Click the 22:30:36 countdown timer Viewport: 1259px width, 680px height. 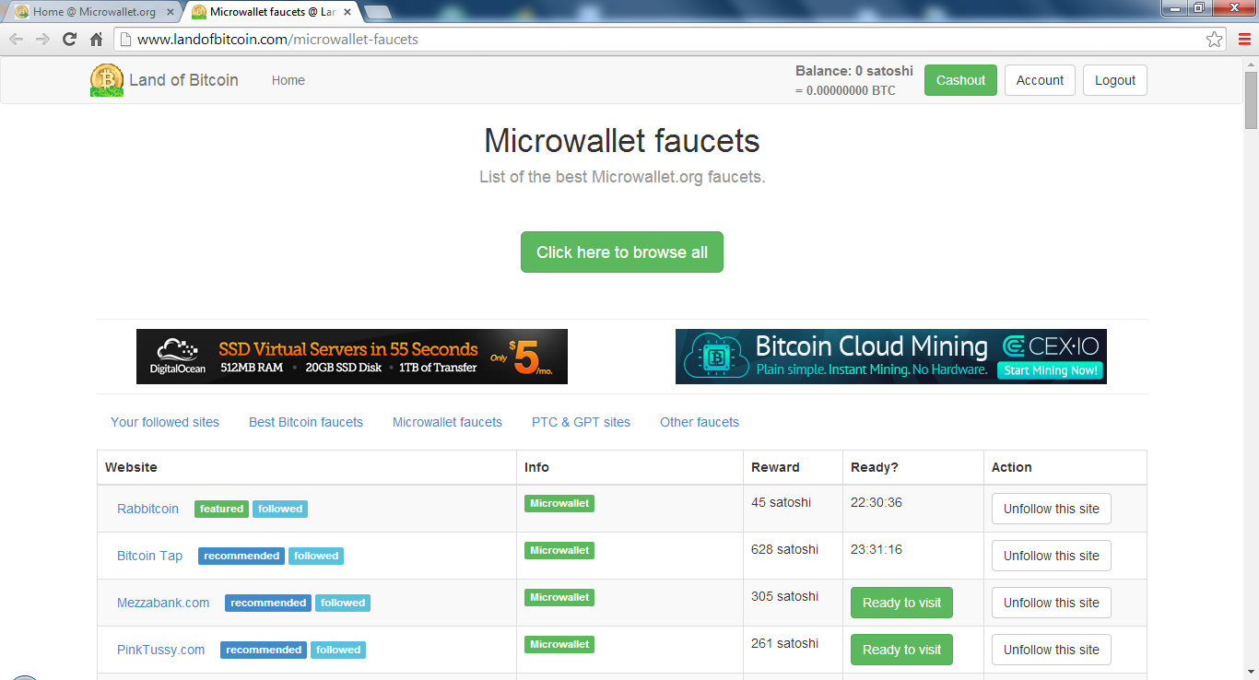877,502
